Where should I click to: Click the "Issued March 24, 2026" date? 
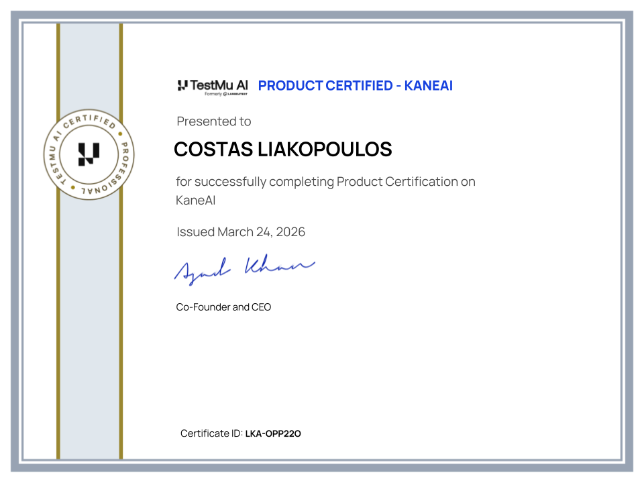point(241,231)
